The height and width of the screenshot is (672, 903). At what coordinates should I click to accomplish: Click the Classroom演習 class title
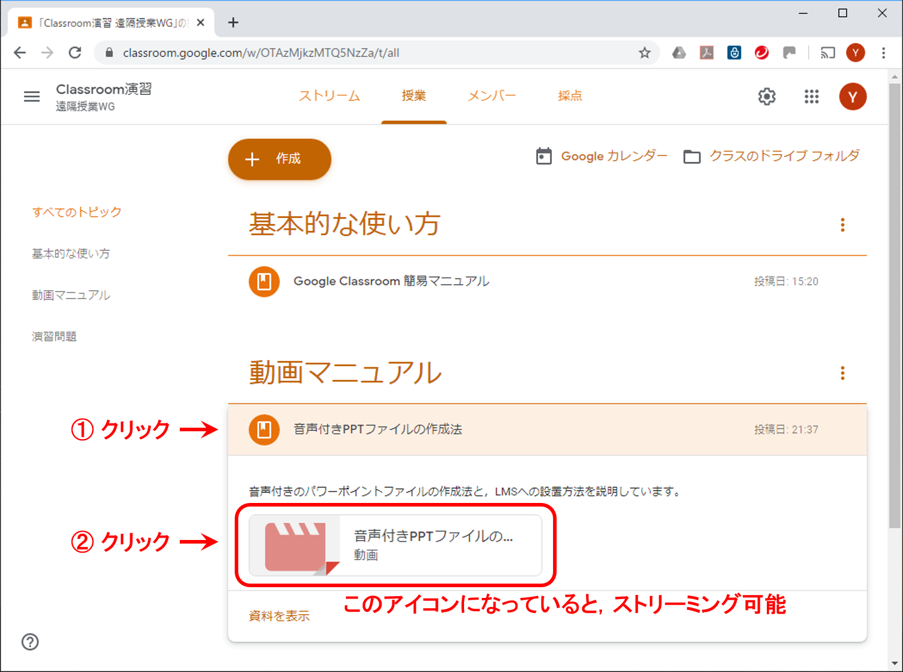(104, 89)
